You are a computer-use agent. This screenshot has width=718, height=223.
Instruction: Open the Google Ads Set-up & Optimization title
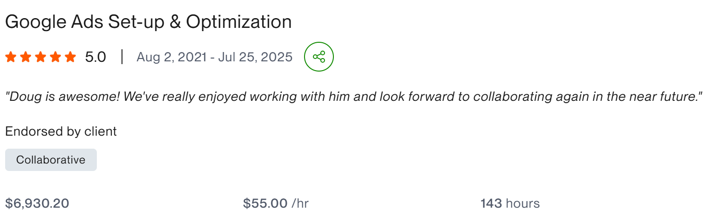[149, 22]
